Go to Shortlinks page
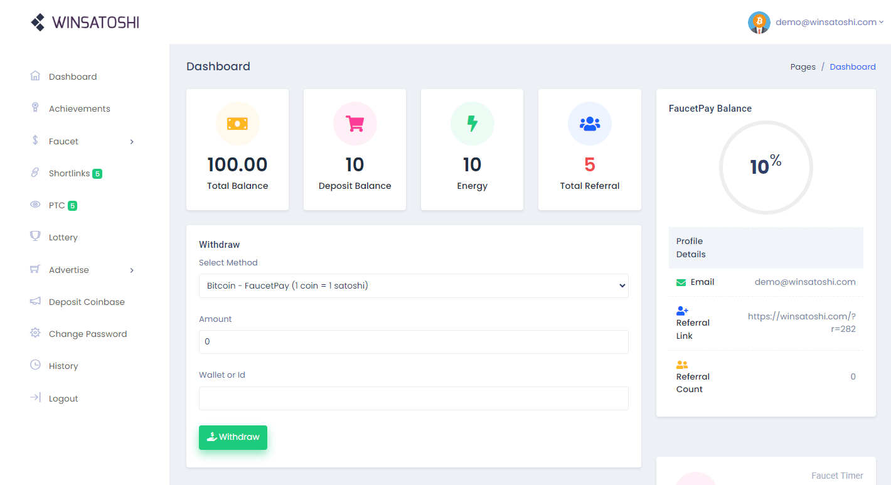 [x=69, y=173]
